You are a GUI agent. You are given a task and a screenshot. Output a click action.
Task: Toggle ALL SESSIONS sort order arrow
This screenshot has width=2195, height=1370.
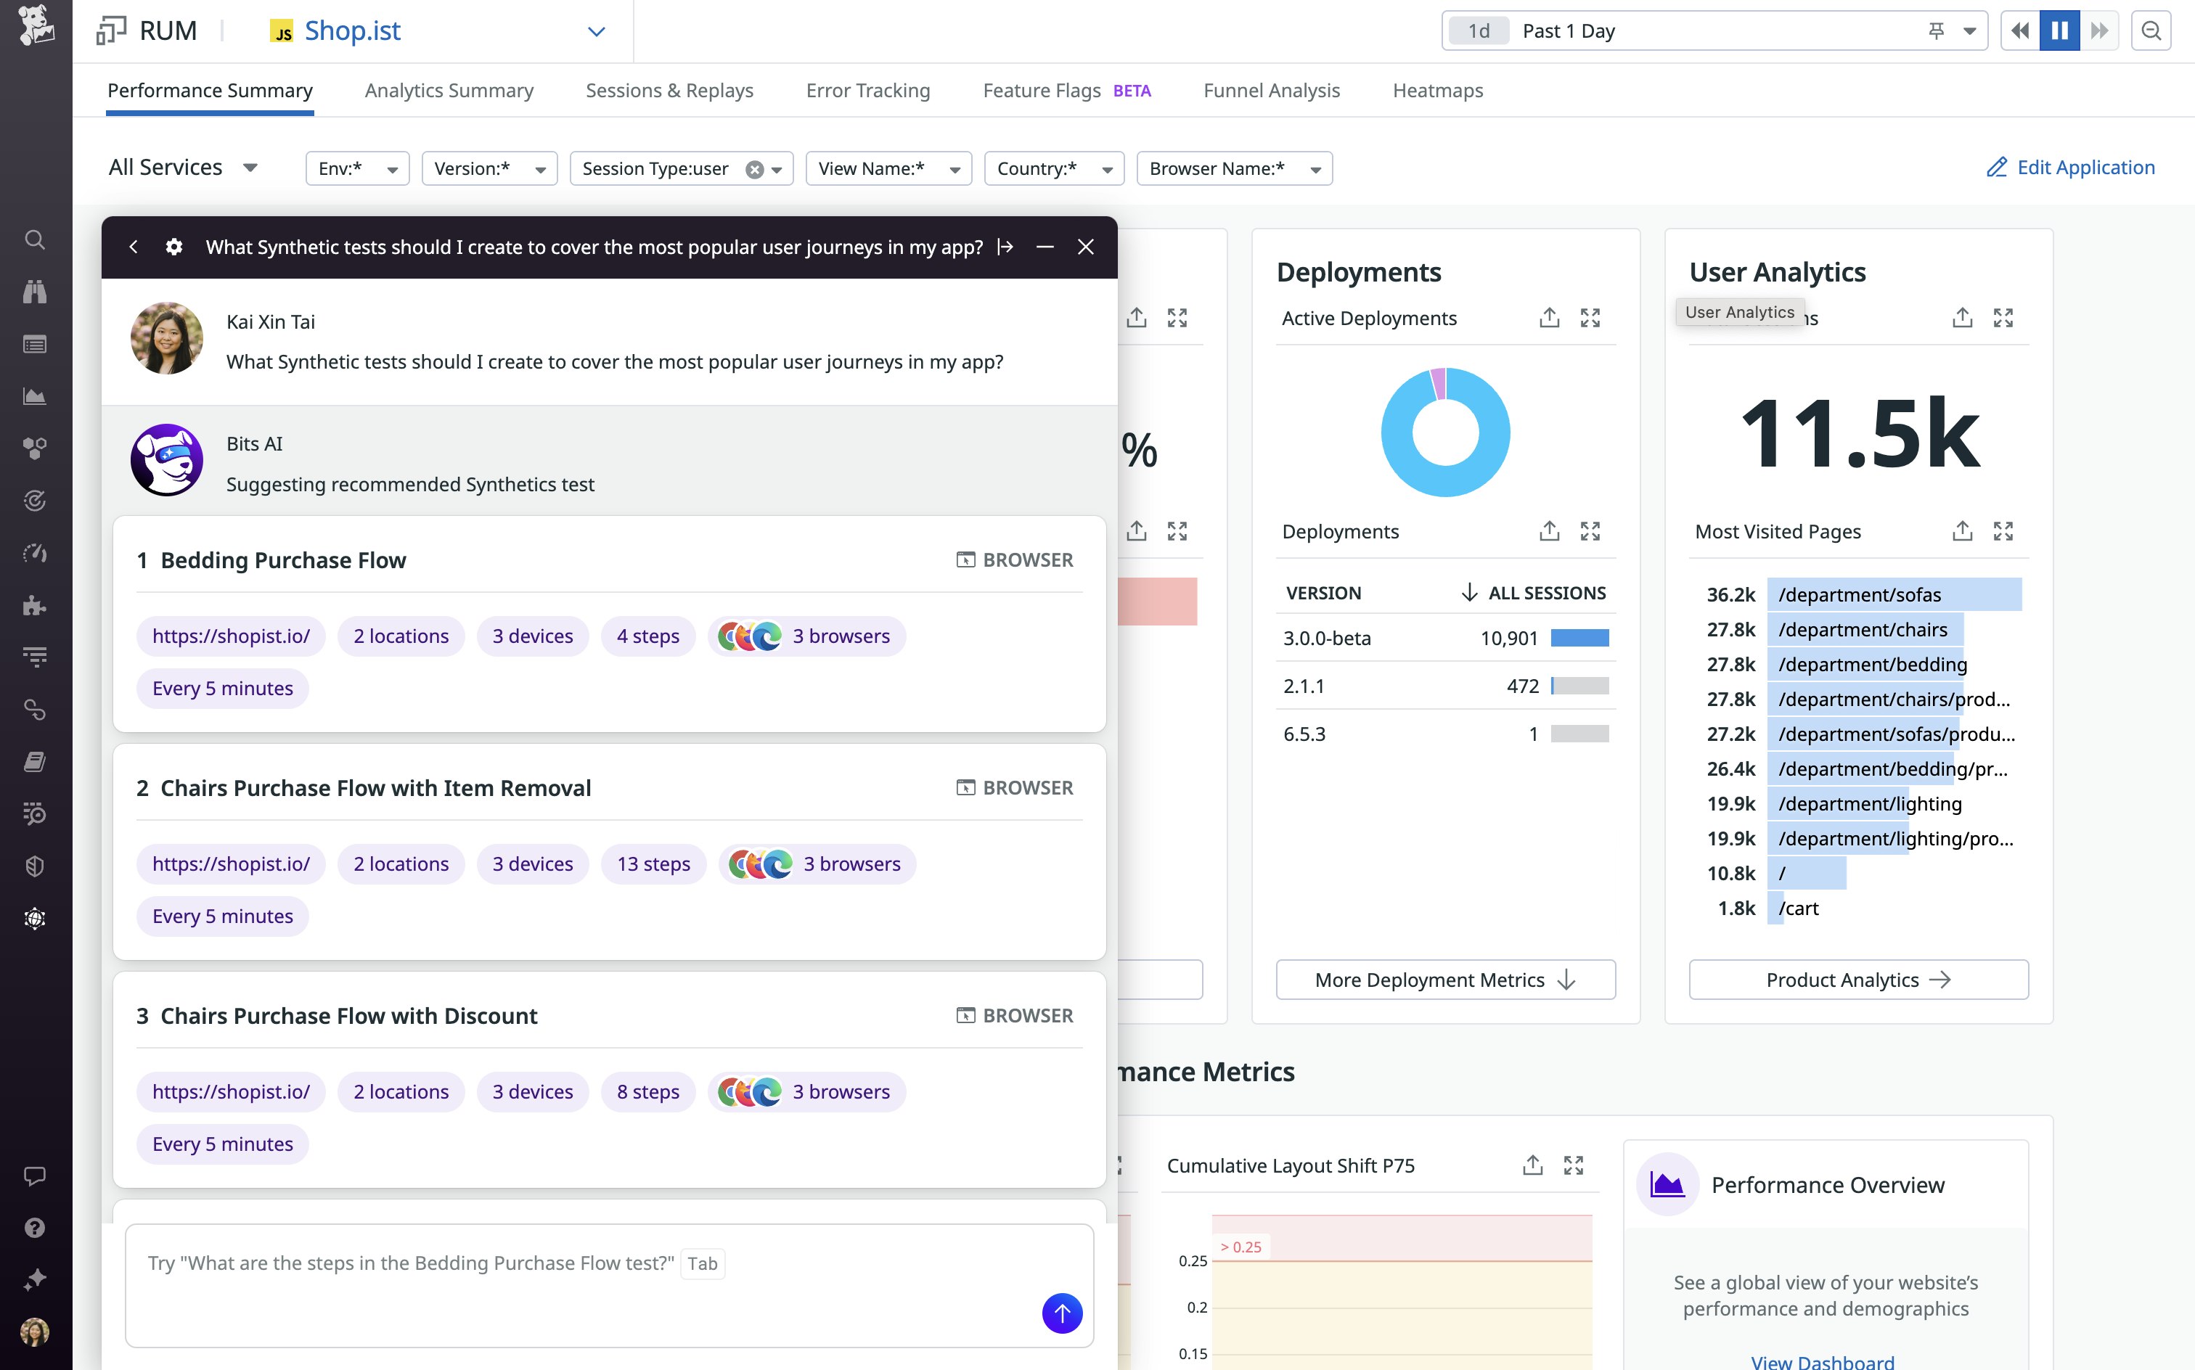click(1469, 593)
